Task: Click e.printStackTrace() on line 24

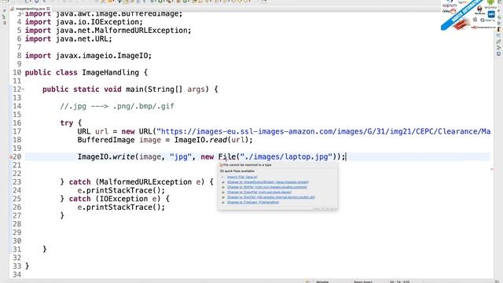Action: pos(121,190)
